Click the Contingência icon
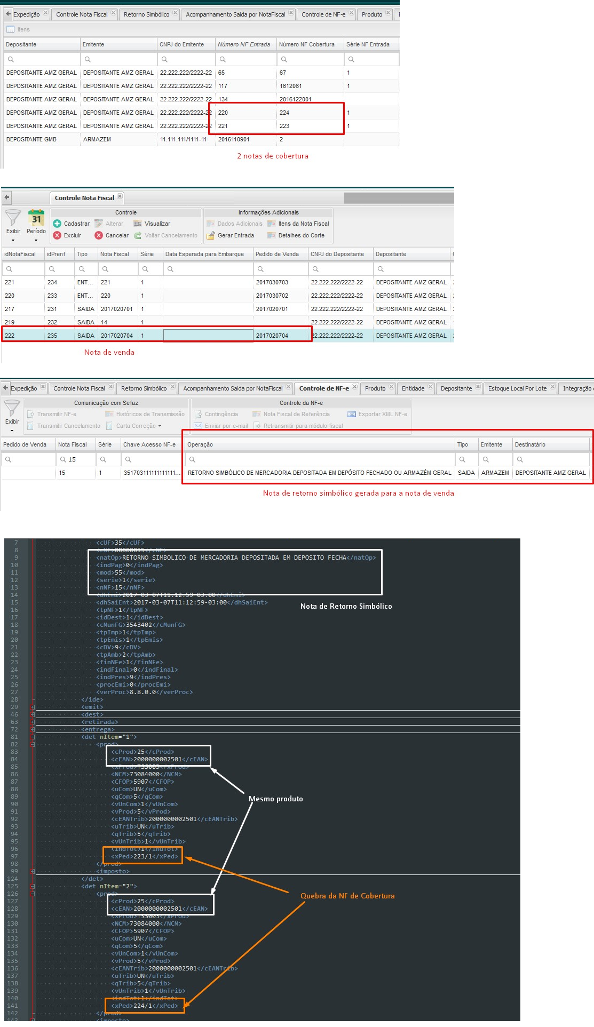The image size is (594, 1027). pyautogui.click(x=198, y=414)
